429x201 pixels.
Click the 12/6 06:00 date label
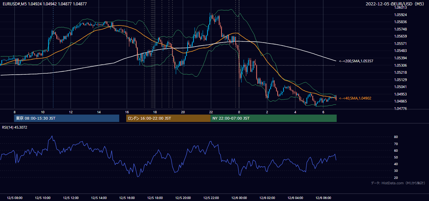coord(323,198)
